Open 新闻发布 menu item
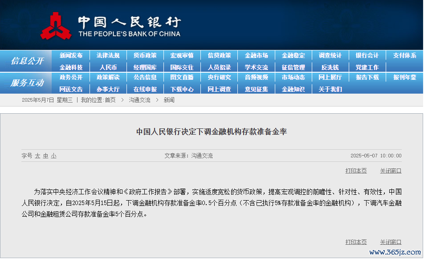The height and width of the screenshot is (259, 424). 71,55
